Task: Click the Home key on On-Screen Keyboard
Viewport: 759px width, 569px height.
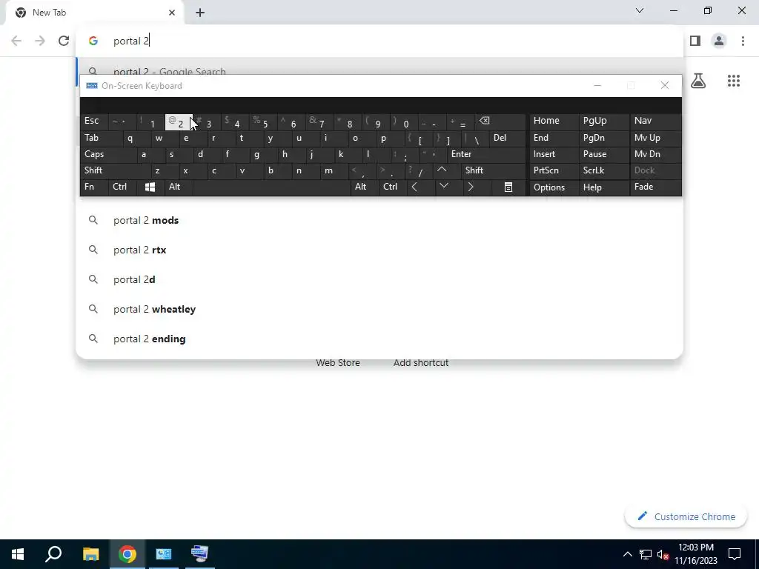Action: 554,121
